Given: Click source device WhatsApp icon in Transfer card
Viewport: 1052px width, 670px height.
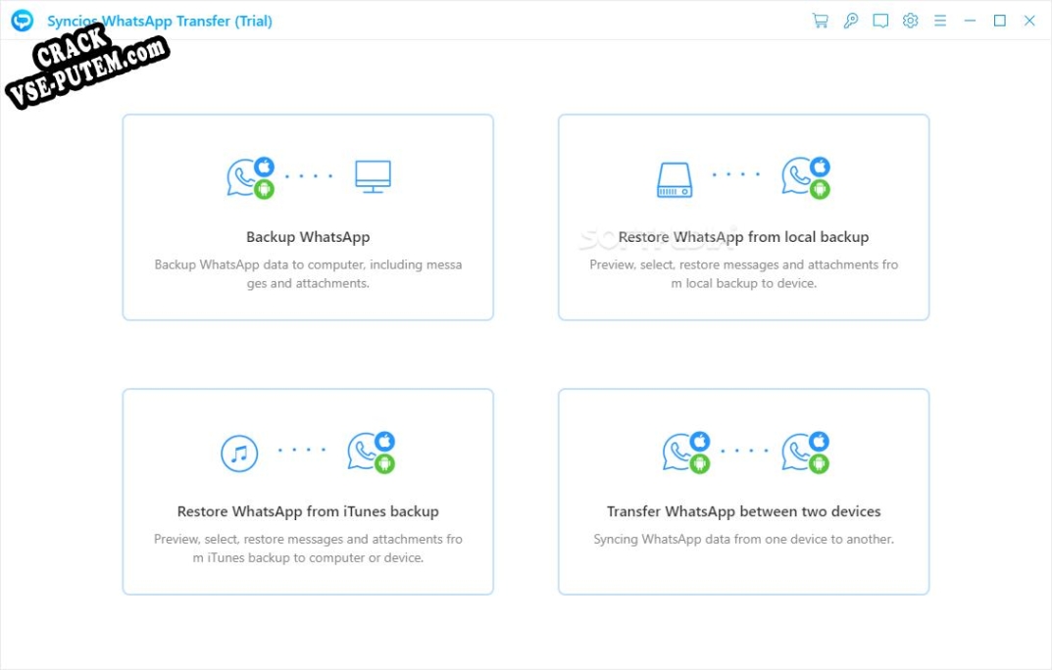Looking at the screenshot, I should tap(685, 453).
